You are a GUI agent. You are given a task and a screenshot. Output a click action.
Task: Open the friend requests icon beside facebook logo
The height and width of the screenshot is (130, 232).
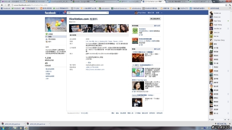click(x=58, y=13)
